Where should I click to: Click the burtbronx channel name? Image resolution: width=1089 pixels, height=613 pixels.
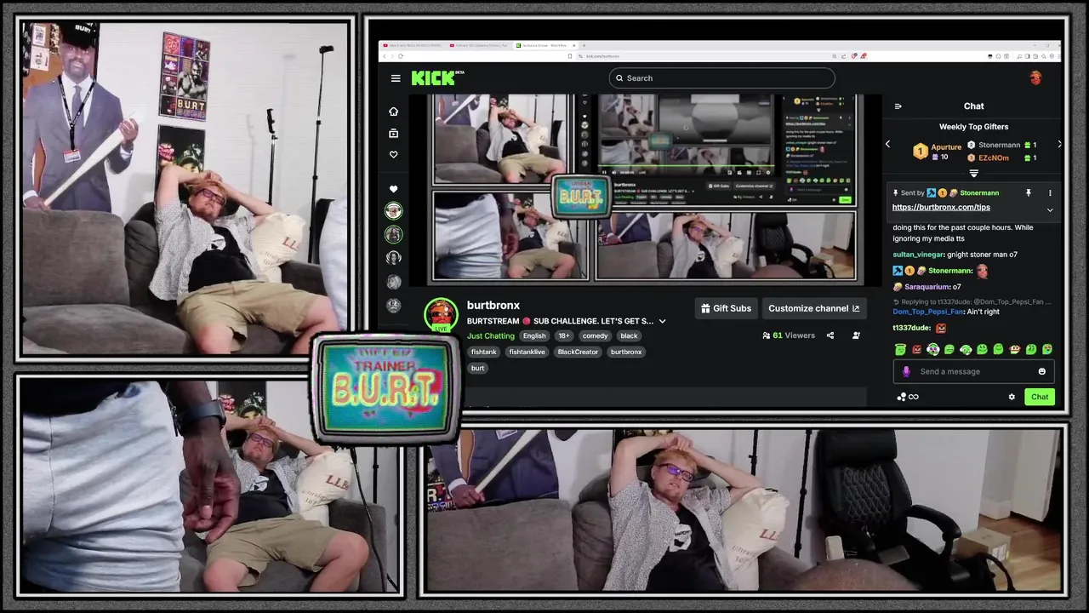click(x=493, y=306)
